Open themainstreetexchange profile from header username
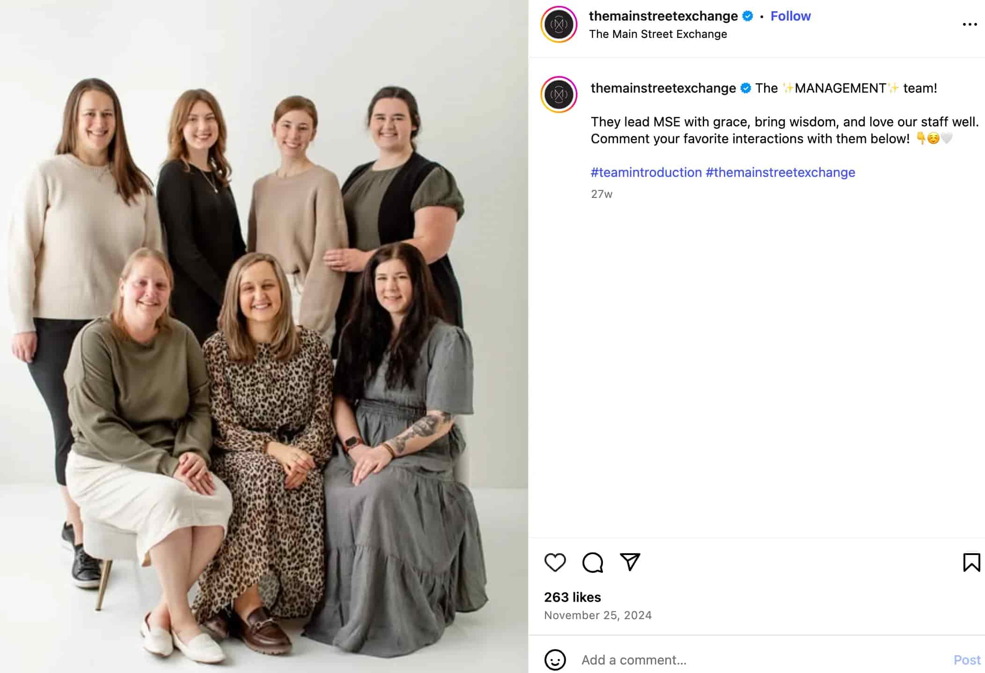The height and width of the screenshot is (673, 985). [663, 16]
